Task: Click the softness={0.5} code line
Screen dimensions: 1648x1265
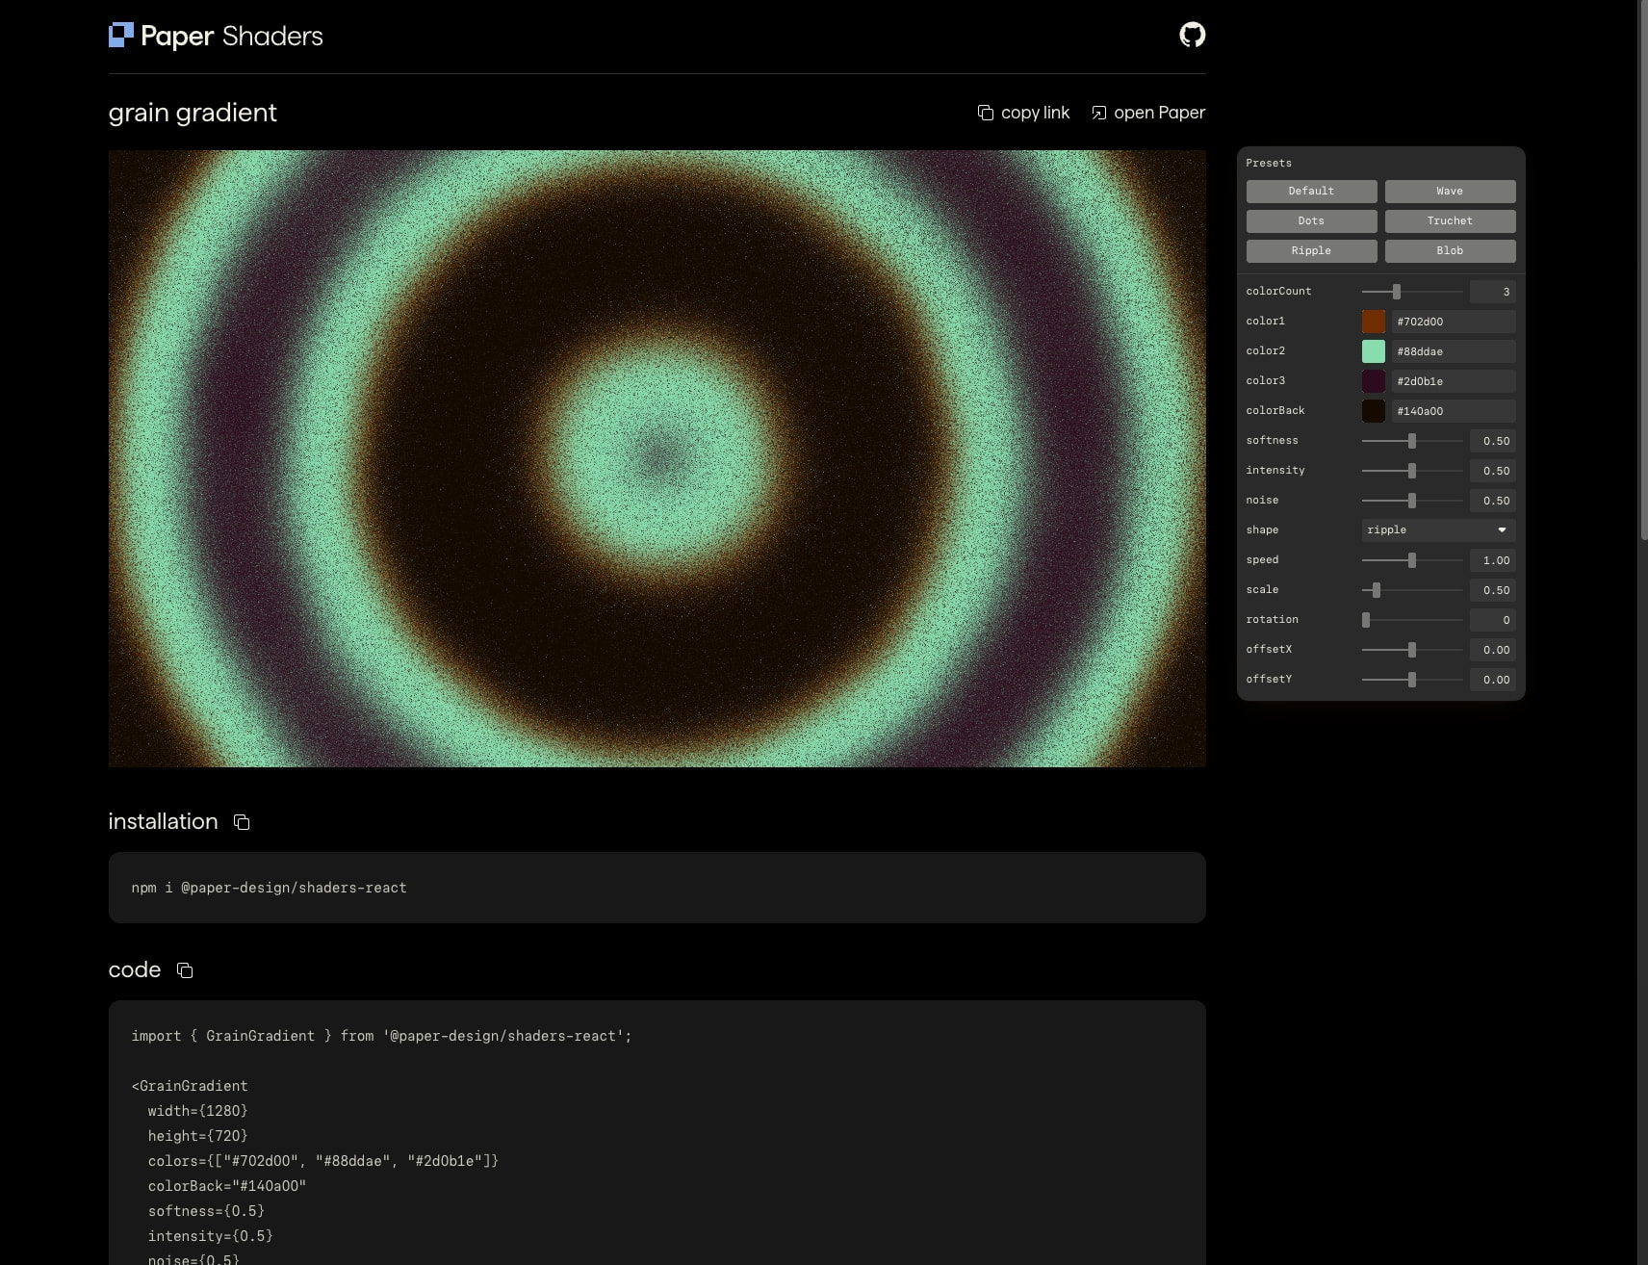Action: click(206, 1211)
